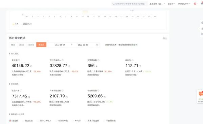Click the 7317.45 expense value
203x124 pixels.
click(19, 96)
